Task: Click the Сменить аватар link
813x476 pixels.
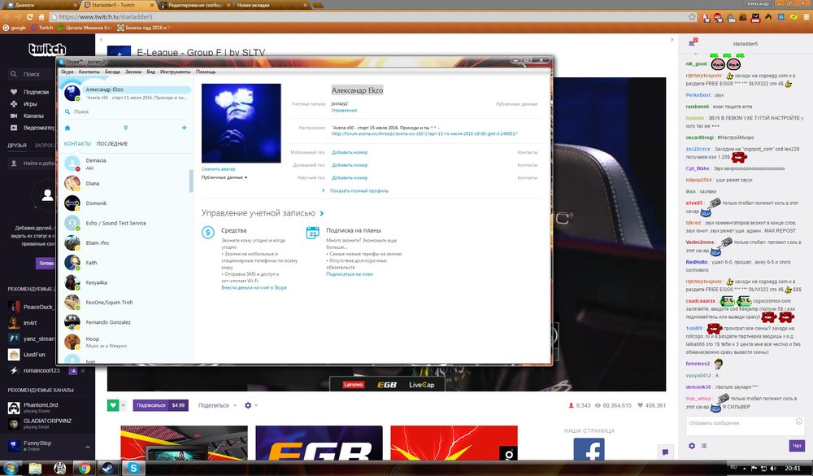Action: tap(218, 168)
